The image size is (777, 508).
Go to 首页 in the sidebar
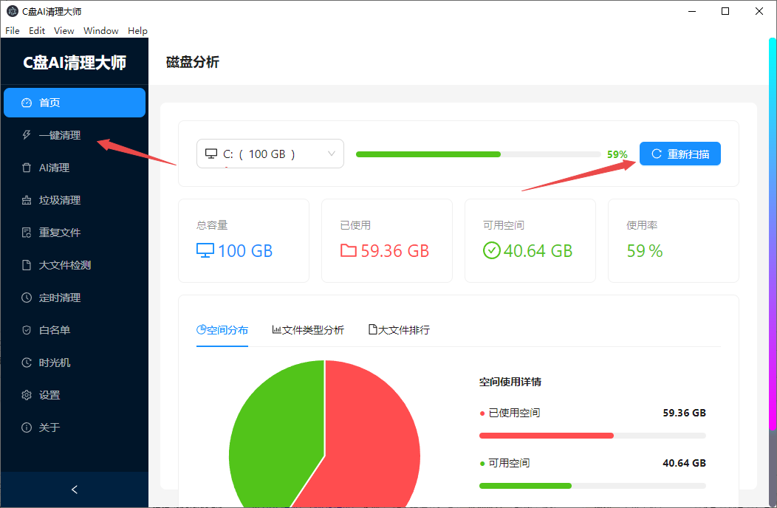click(74, 103)
